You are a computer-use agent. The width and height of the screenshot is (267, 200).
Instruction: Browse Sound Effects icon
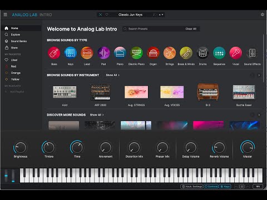click(252, 53)
